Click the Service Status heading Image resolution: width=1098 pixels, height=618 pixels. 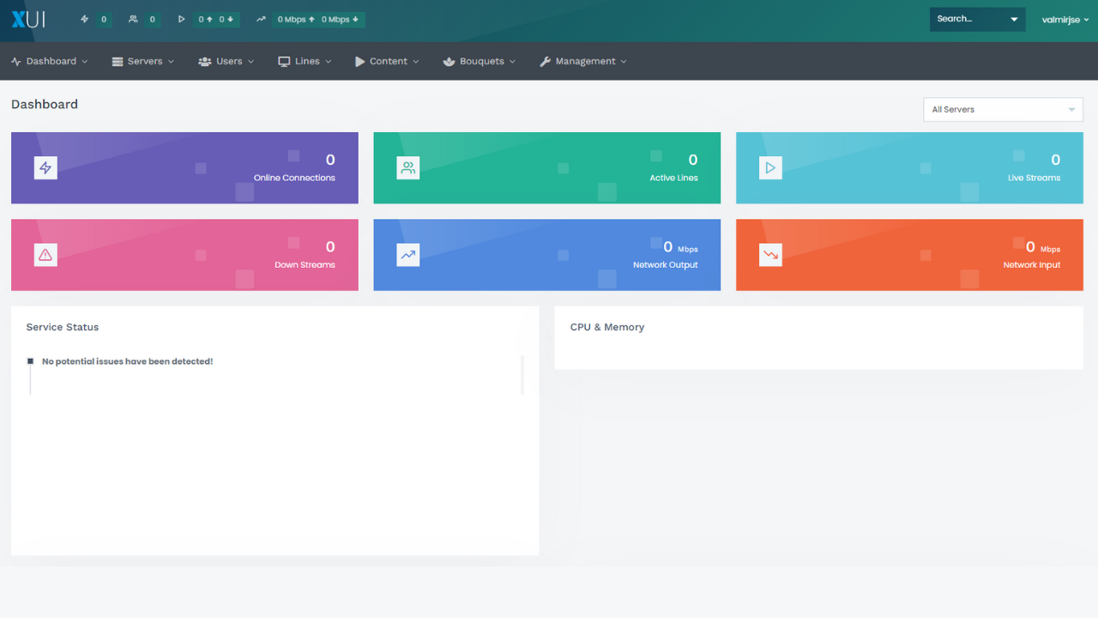click(63, 327)
